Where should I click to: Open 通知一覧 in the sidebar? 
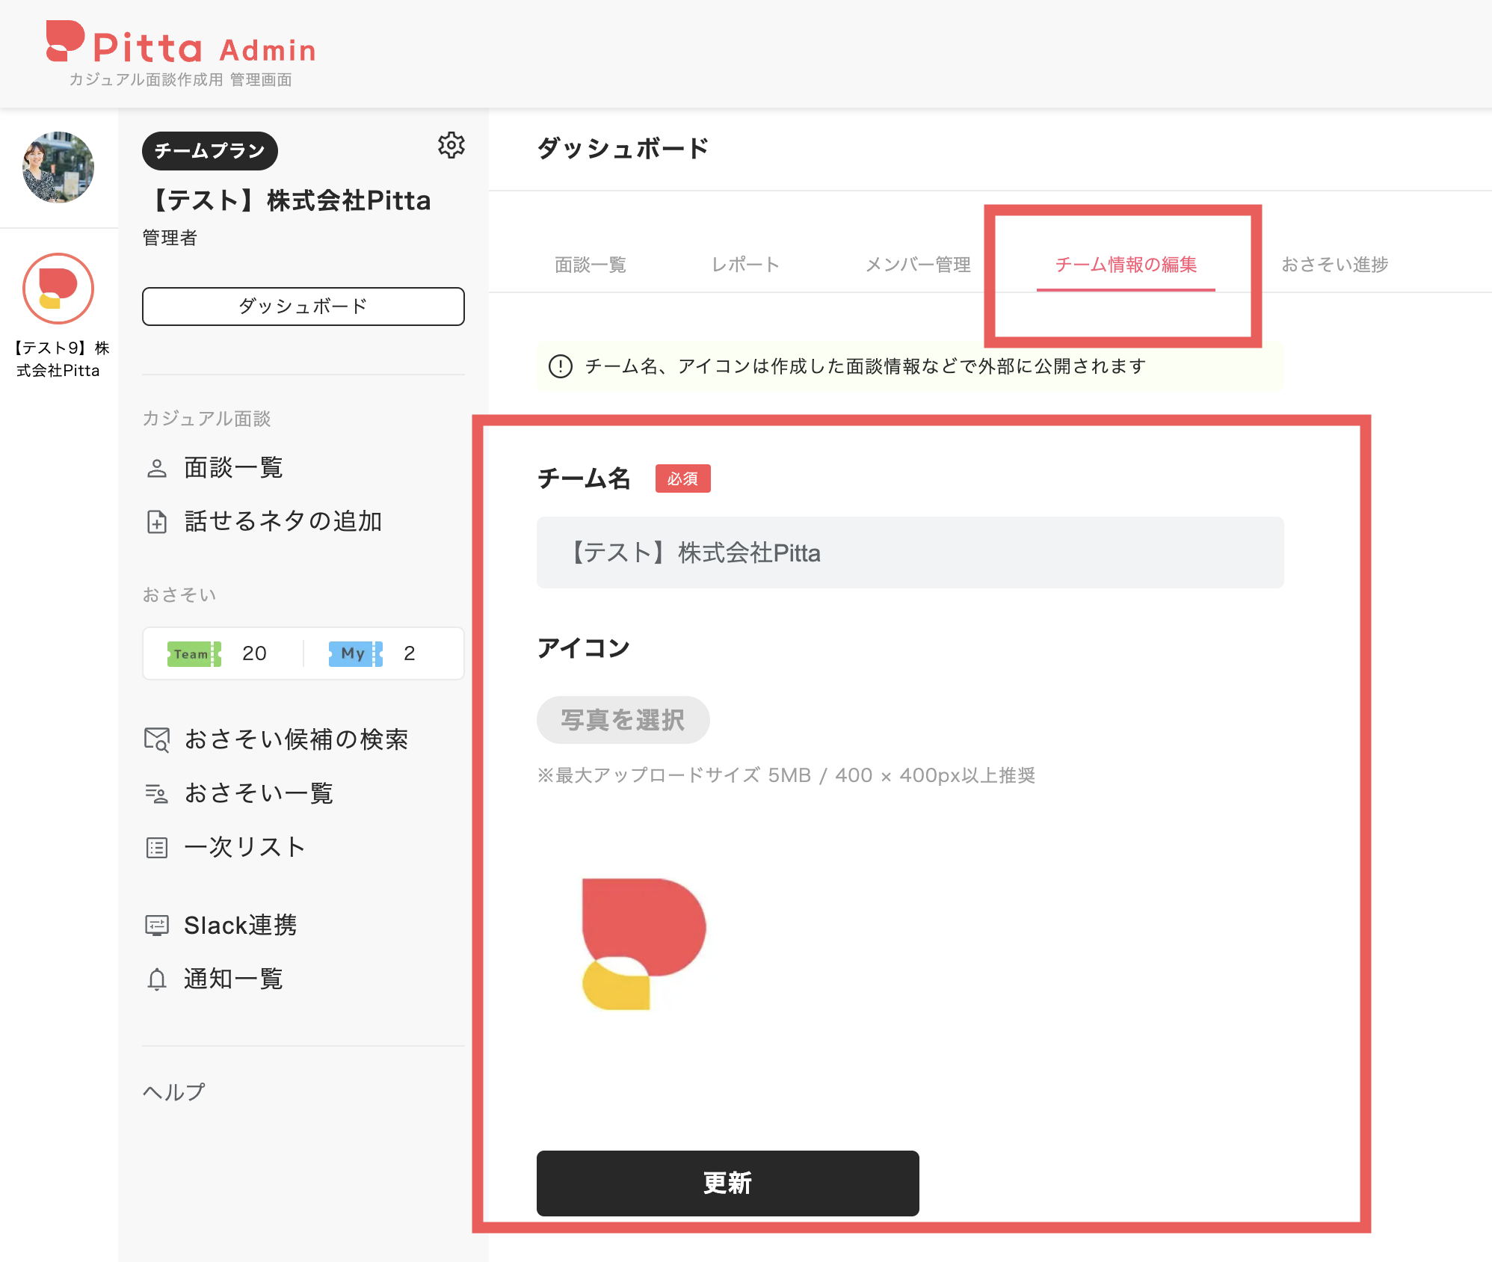point(233,979)
